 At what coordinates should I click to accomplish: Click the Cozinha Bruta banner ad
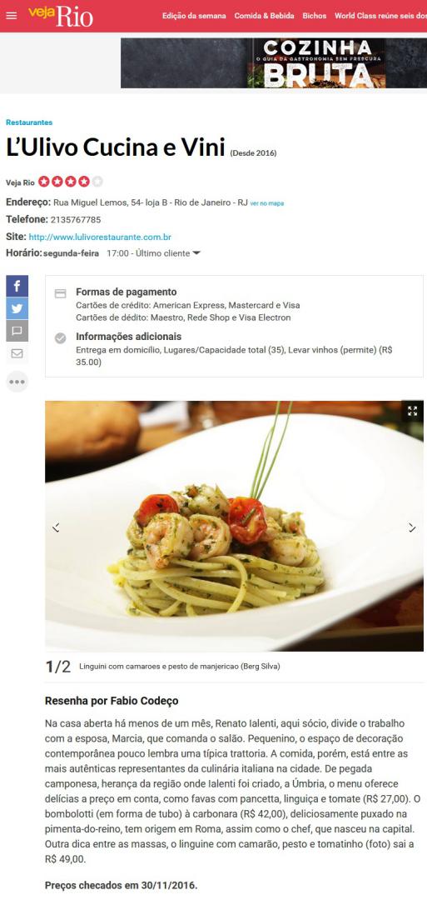point(274,63)
